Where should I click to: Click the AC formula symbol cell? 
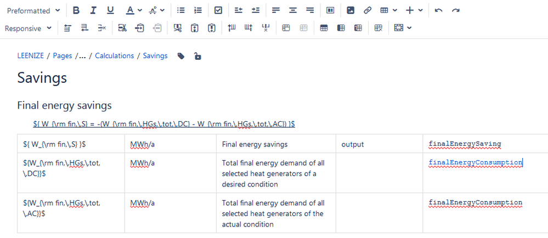(71, 213)
